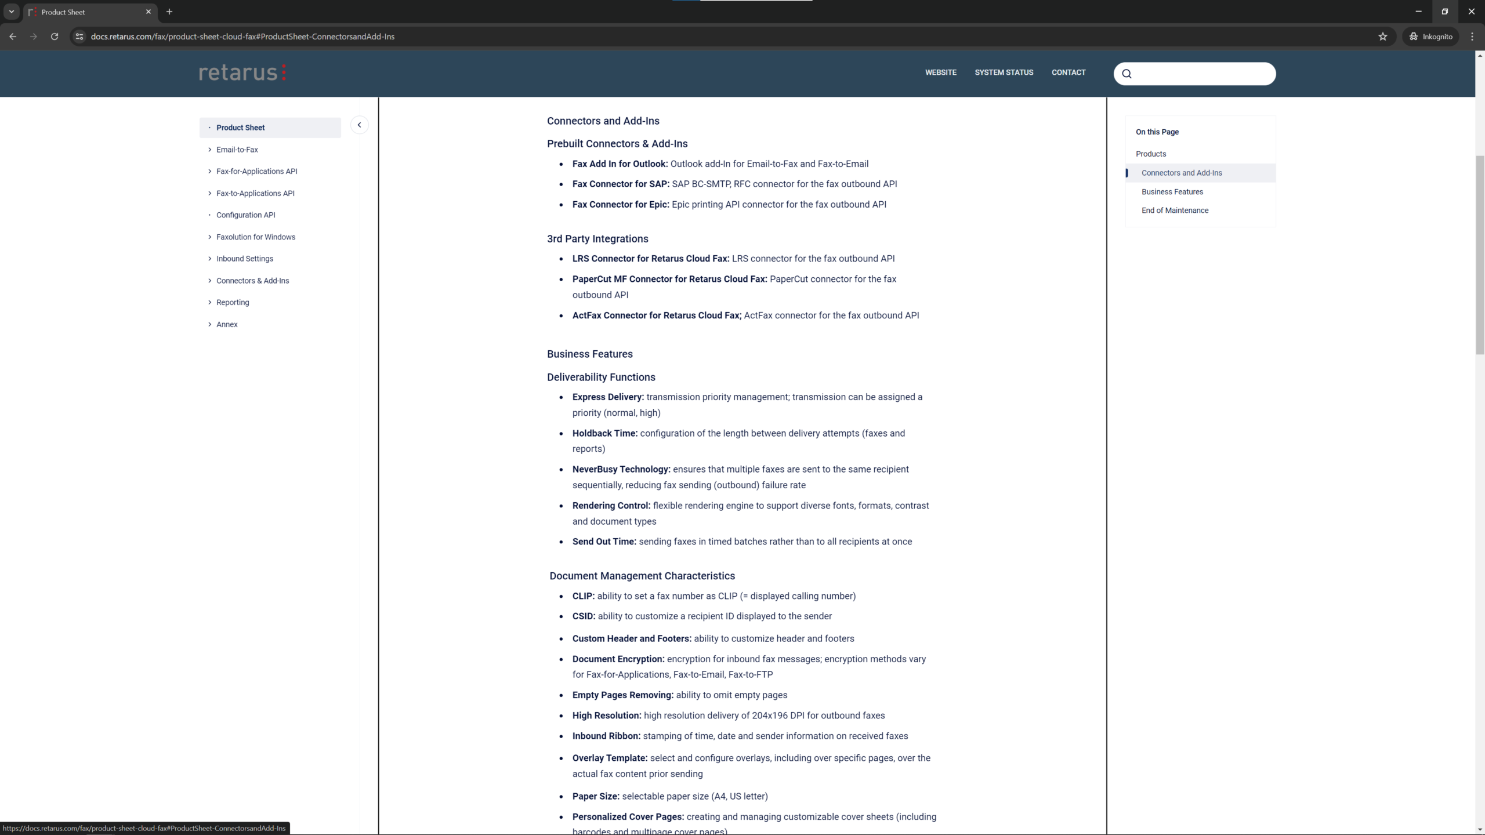Collapse the left sidebar with the arrow button

pyautogui.click(x=359, y=125)
